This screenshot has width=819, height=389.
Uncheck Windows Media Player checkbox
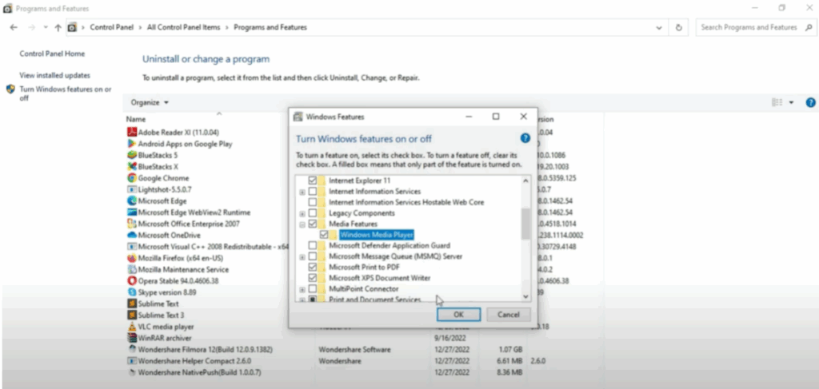(324, 235)
